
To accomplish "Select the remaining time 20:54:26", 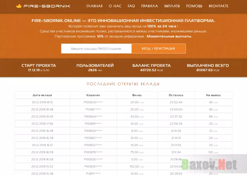I will [x=176, y=166].
